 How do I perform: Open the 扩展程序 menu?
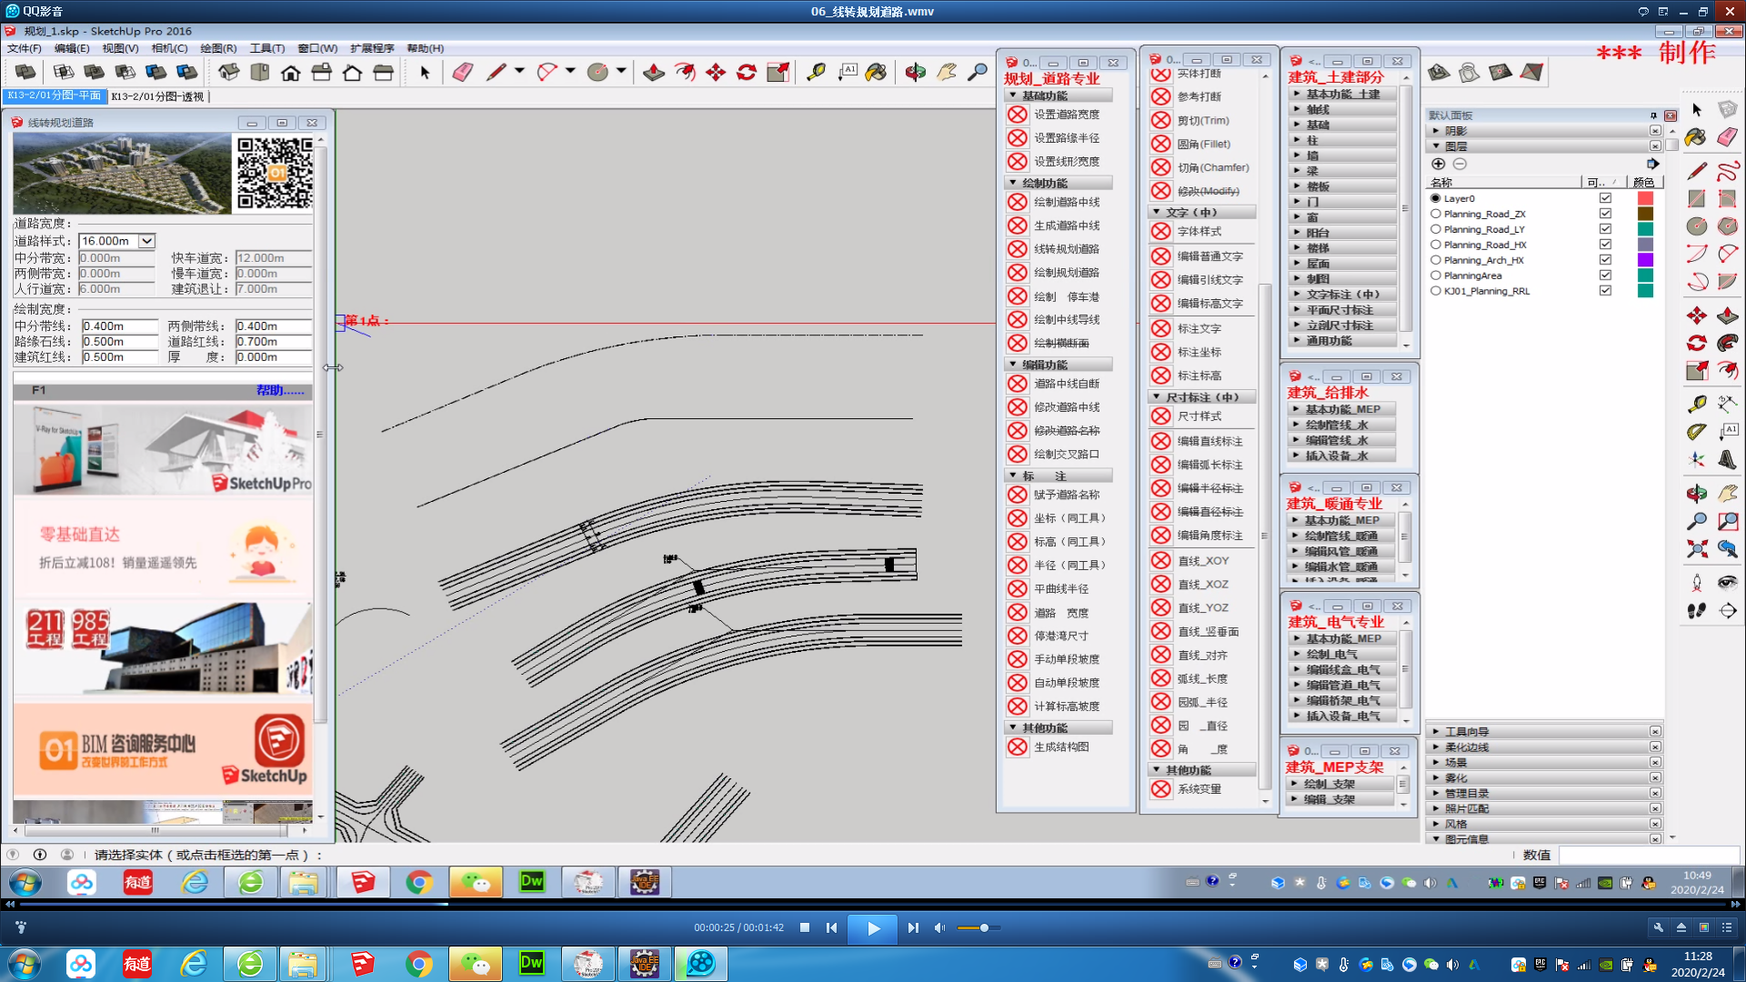coord(372,48)
